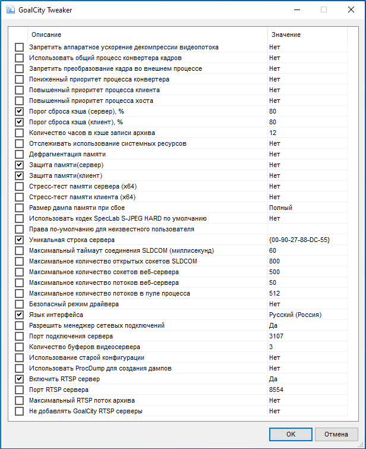Select the RTSP port value '8554'

[276, 390]
